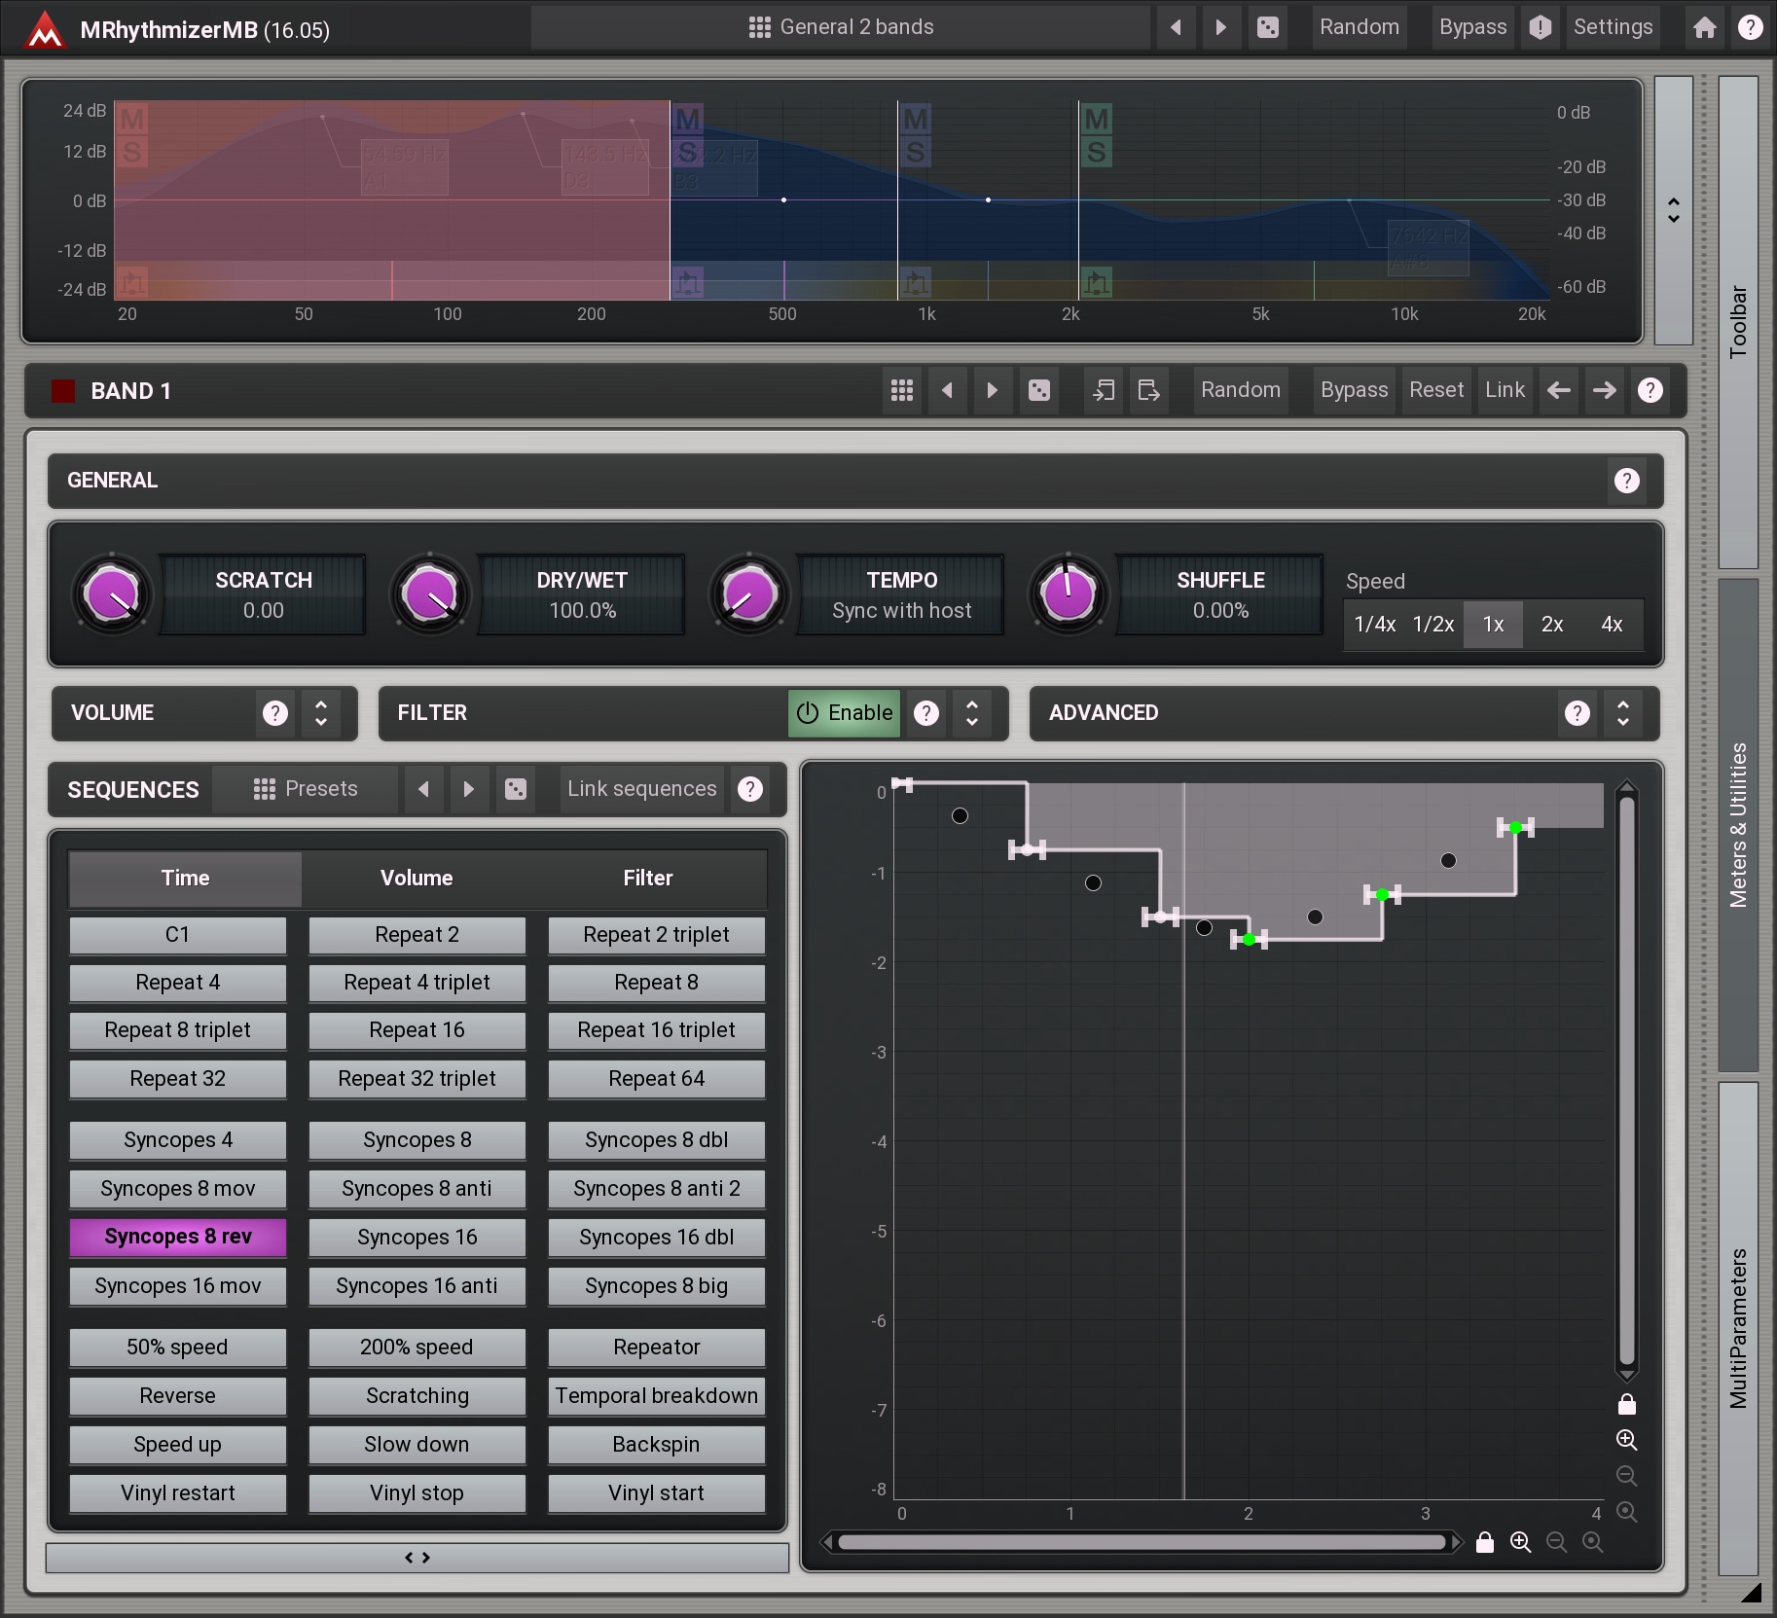Click Band 1 random preset dice
1777x1618 pixels.
click(x=1039, y=390)
